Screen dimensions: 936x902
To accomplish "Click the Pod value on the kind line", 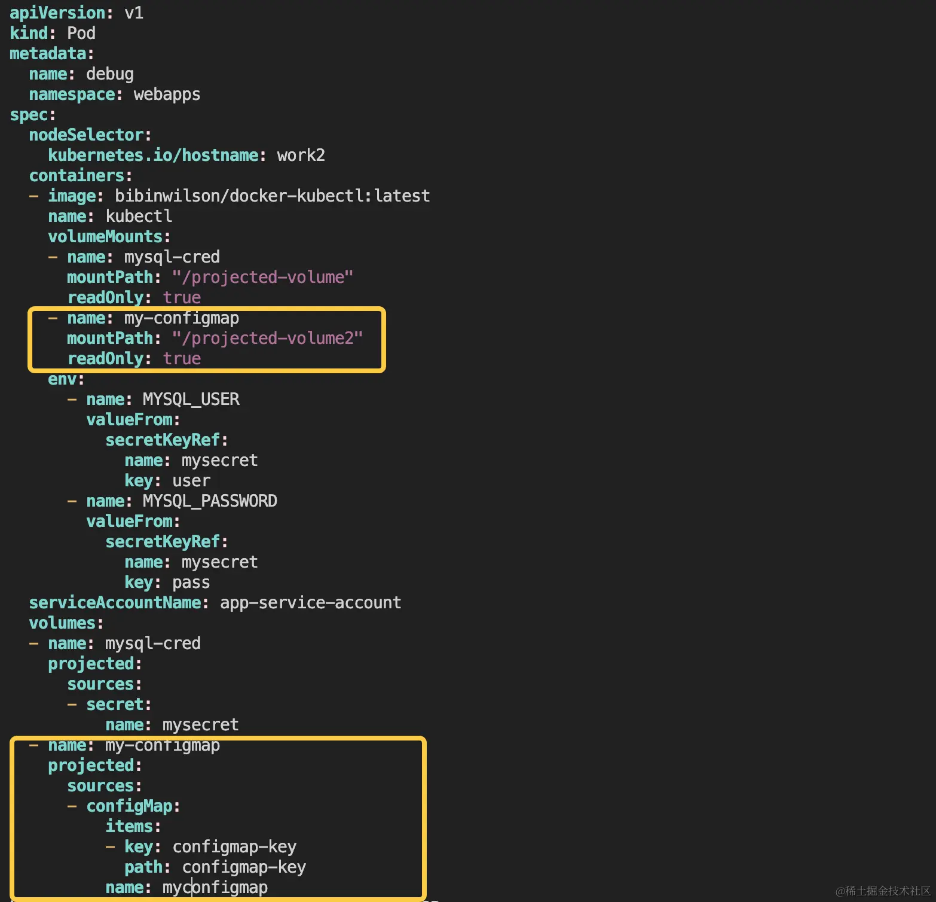I will pyautogui.click(x=81, y=33).
